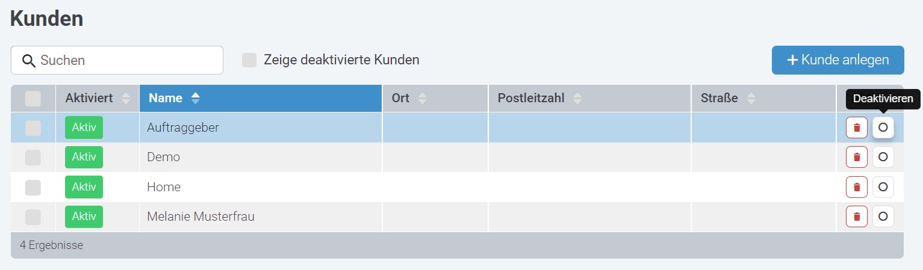Sort by Ort column arrows
This screenshot has height=270, width=923.
click(x=422, y=99)
